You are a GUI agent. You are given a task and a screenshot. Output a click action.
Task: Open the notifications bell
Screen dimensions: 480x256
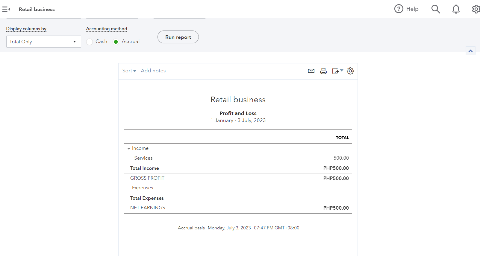pyautogui.click(x=456, y=9)
